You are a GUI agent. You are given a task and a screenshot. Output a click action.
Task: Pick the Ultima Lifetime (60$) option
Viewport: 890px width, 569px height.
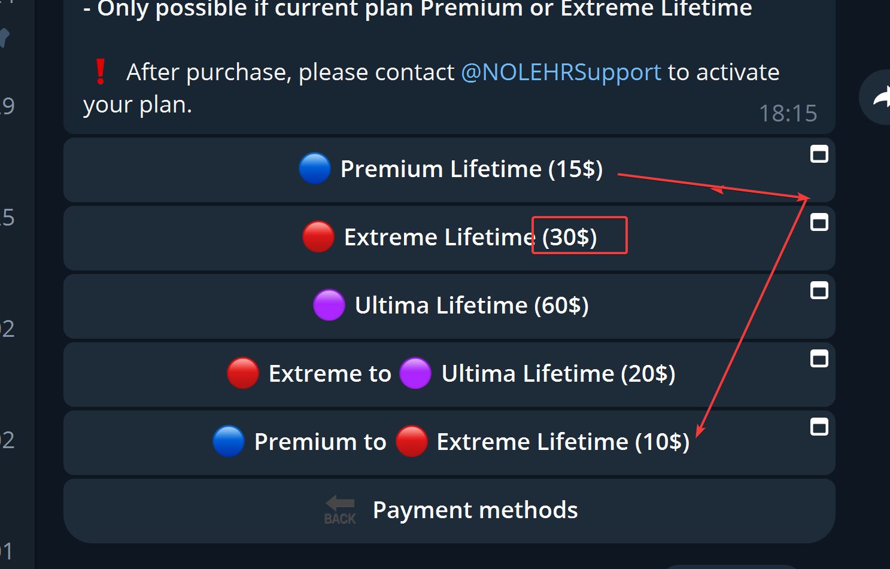click(x=472, y=306)
